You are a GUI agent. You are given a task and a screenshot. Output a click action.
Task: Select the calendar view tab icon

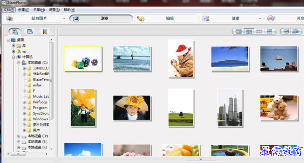coord(30,31)
